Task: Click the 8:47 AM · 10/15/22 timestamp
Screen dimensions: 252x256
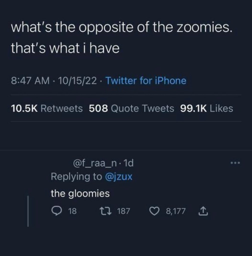Action: pos(54,81)
